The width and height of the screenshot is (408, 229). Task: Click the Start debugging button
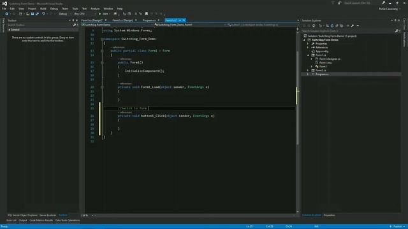pos(103,14)
